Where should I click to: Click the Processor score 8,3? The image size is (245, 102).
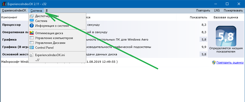204,25
